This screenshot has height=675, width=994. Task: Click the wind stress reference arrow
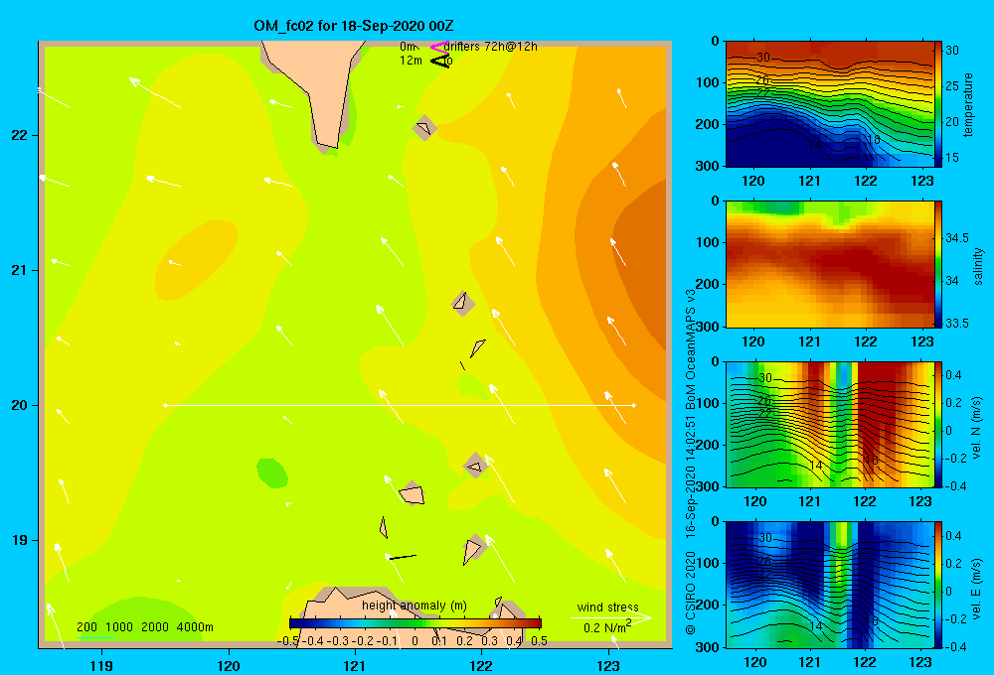click(x=611, y=617)
